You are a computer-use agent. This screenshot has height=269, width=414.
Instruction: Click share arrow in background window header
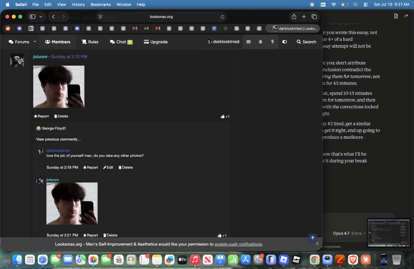click(406, 16)
